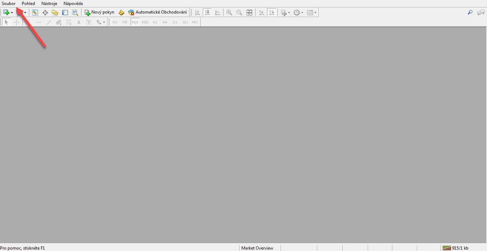Select the cursor arrow tool
Viewport: 487px width, 251px height.
click(x=6, y=22)
